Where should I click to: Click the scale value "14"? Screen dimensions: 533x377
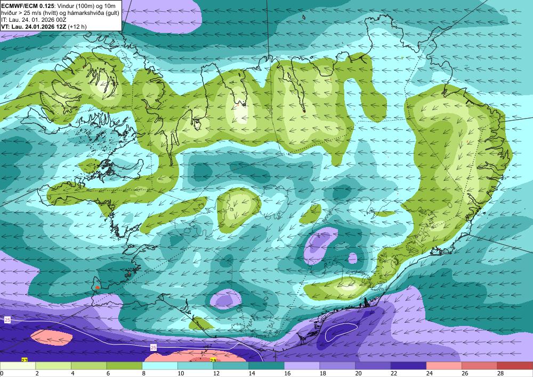point(252,374)
